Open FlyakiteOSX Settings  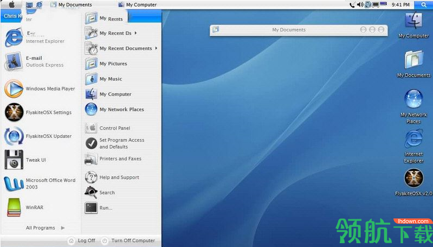pos(38,112)
